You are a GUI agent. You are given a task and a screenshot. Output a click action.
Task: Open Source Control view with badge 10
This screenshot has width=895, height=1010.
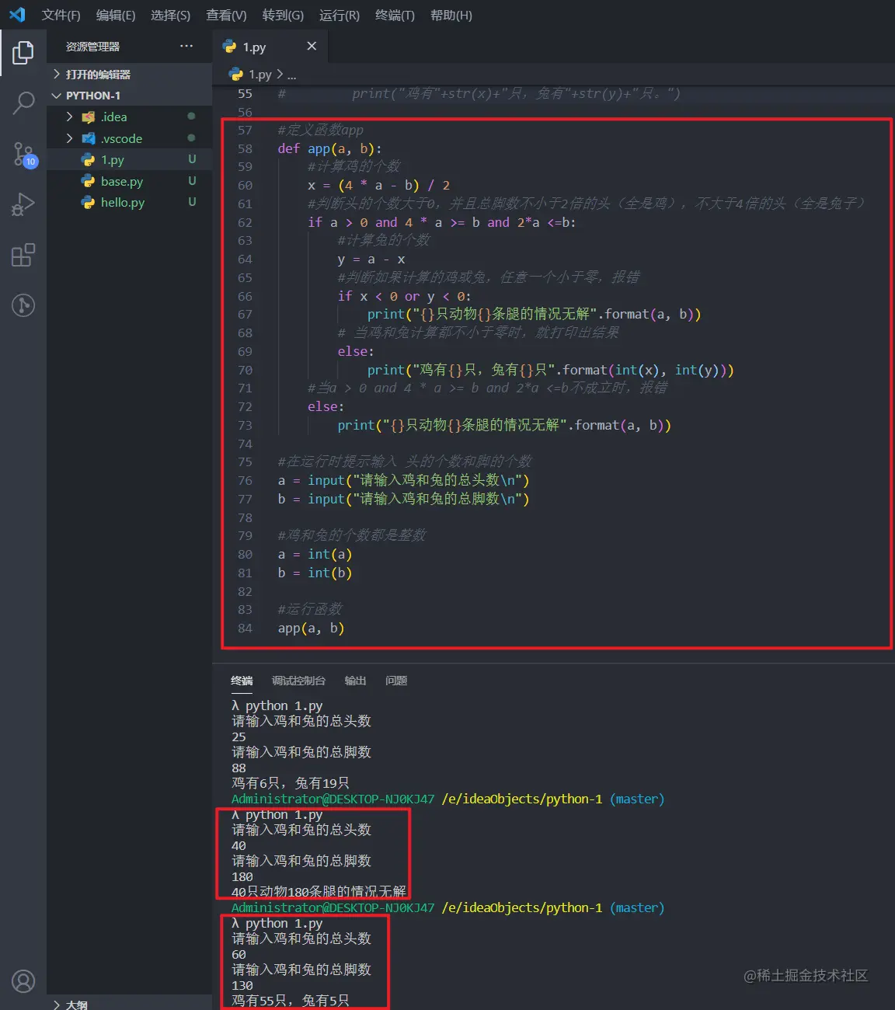pos(23,154)
